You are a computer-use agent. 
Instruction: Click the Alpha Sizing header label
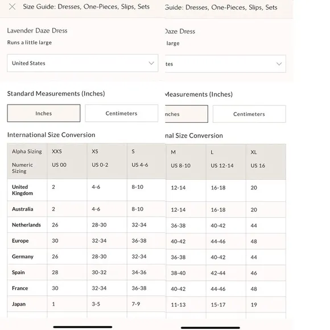click(x=27, y=151)
